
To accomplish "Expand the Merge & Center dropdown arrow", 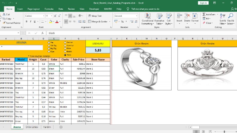I will click(x=110, y=21).
